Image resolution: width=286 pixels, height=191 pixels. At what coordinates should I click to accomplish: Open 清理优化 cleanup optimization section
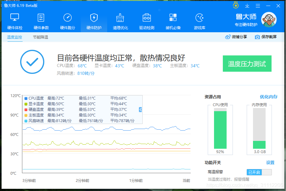(120, 21)
